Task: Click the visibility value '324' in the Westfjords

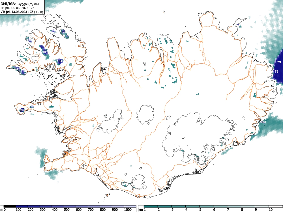Action: point(63,32)
